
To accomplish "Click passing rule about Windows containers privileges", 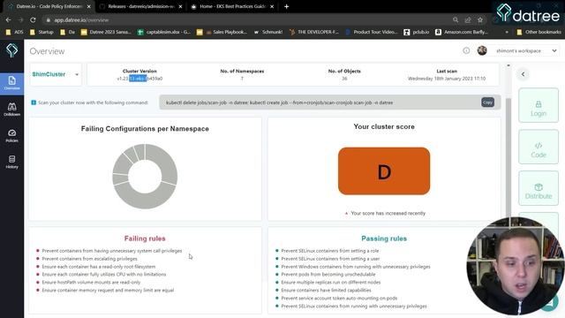I will point(356,267).
